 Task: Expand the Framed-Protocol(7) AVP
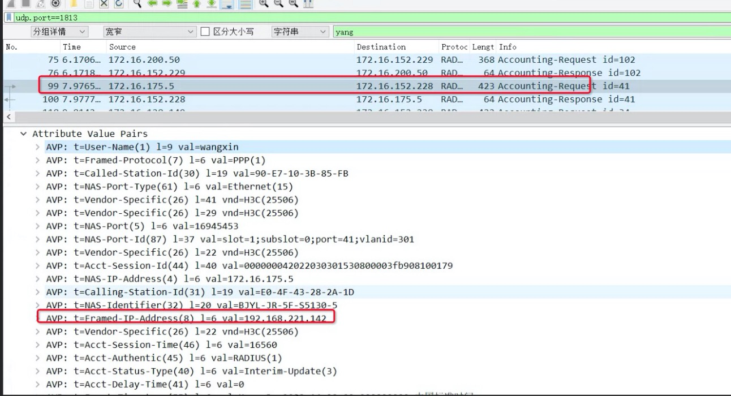(37, 160)
